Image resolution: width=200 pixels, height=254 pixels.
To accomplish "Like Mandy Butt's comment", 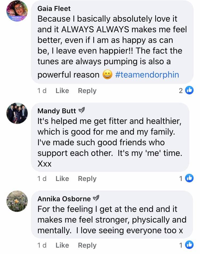I will pos(62,179).
